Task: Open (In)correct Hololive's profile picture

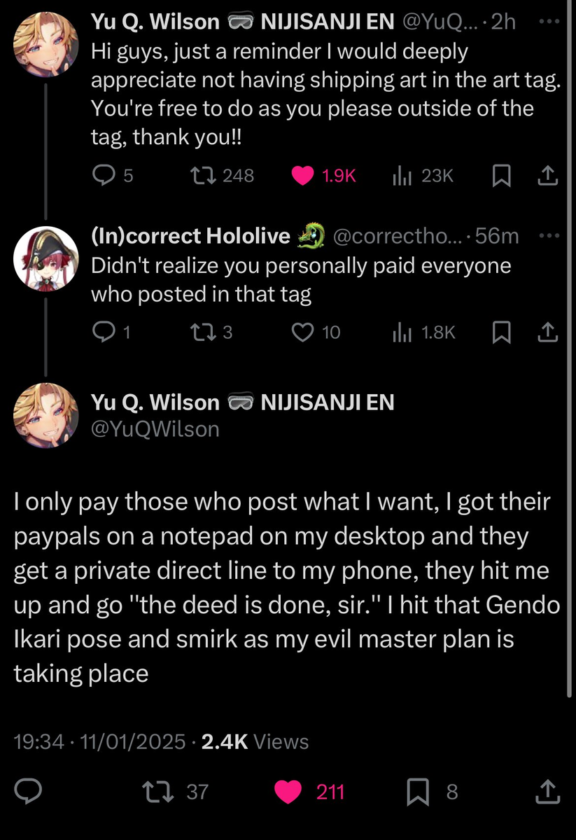Action: tap(45, 260)
